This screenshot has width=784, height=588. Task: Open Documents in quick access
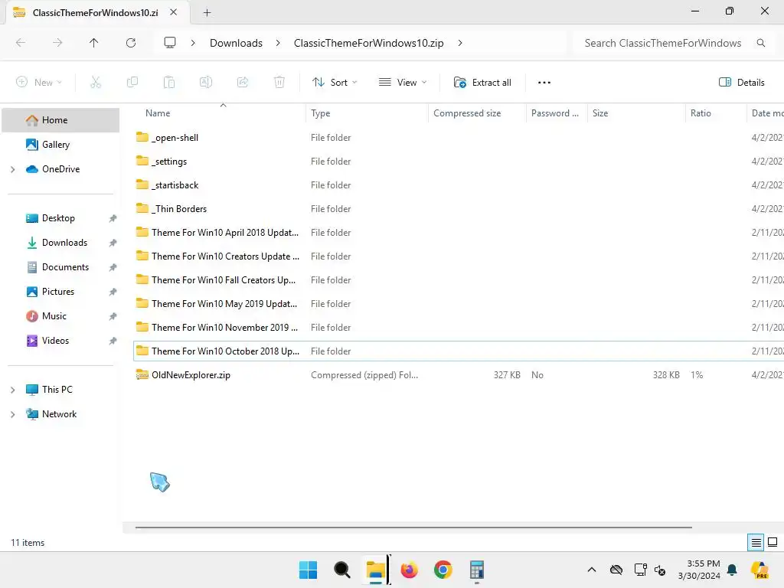(x=60, y=267)
